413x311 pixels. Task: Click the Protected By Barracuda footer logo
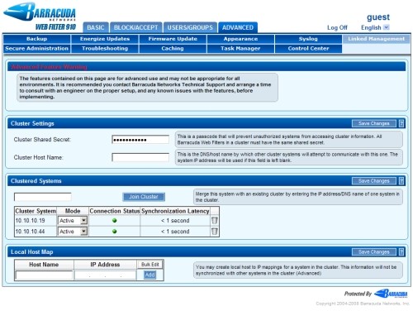tap(376, 294)
